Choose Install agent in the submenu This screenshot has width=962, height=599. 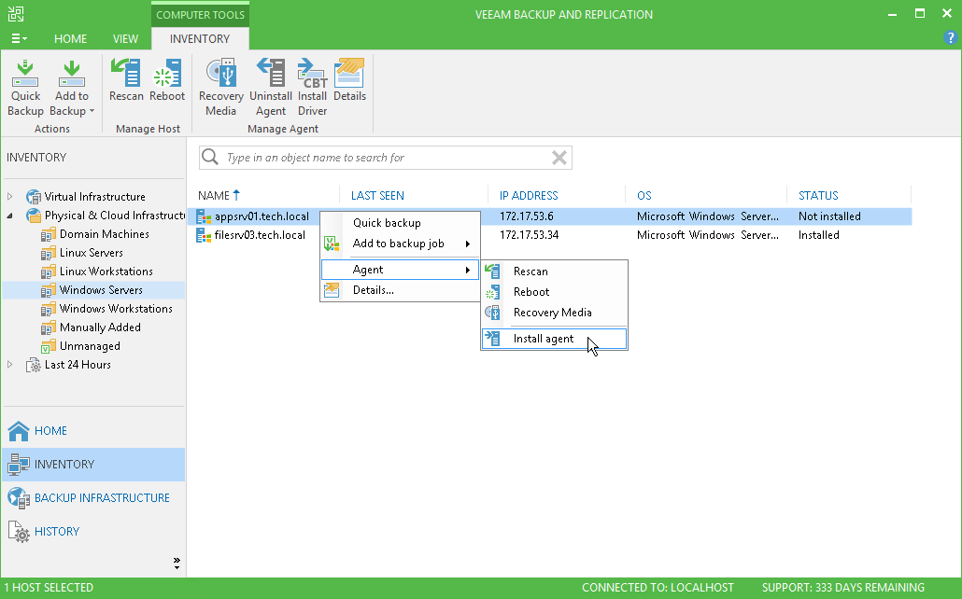pyautogui.click(x=554, y=339)
